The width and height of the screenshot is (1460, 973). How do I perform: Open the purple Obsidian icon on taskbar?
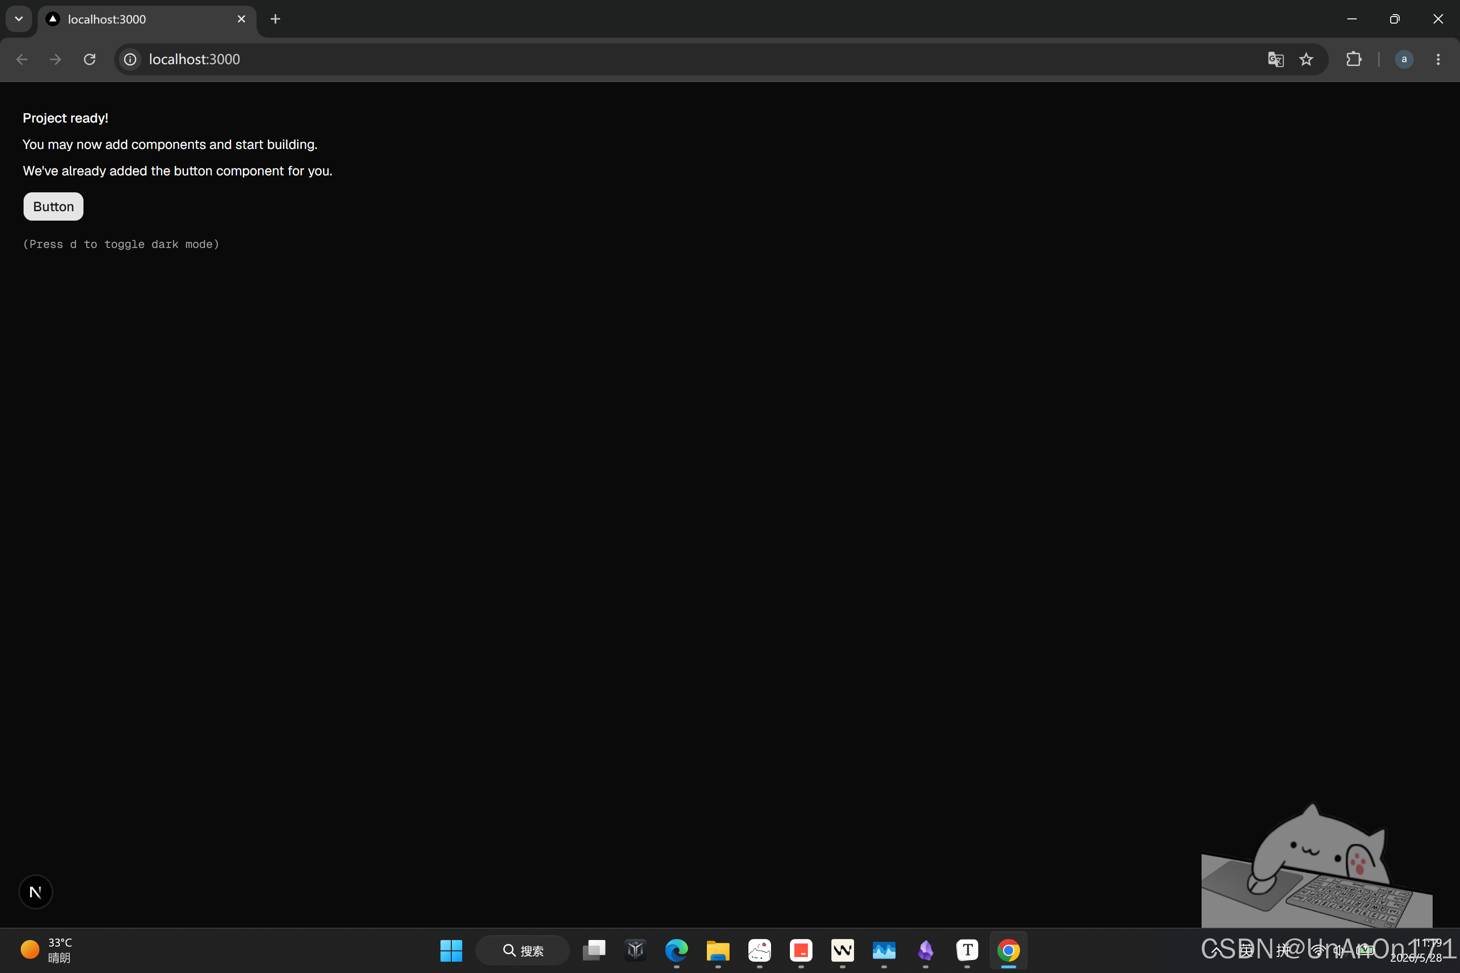click(926, 950)
